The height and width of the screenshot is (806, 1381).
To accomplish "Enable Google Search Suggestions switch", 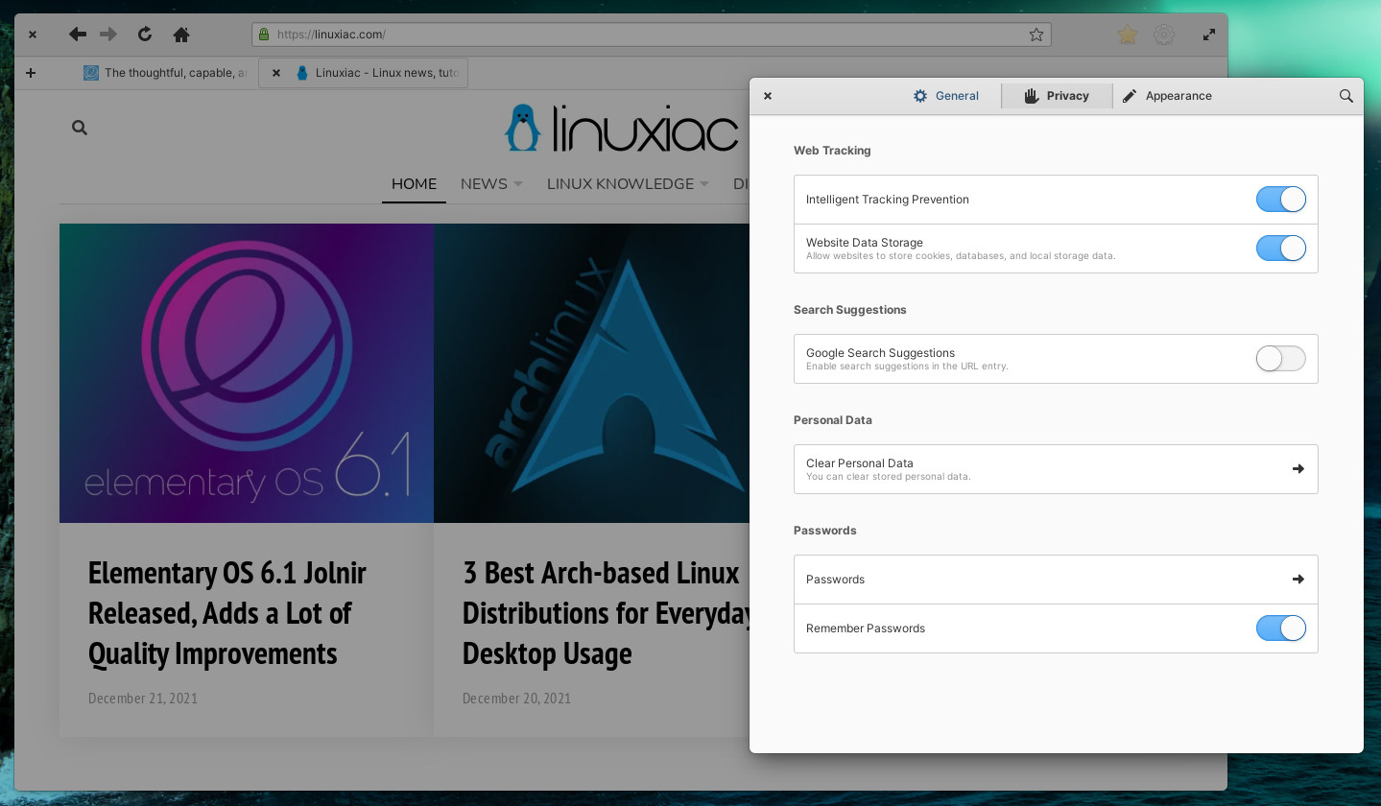I will click(x=1281, y=359).
